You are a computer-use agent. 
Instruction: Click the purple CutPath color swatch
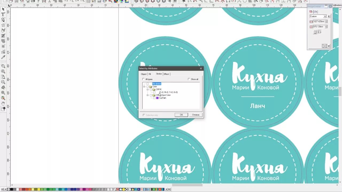click(157, 98)
